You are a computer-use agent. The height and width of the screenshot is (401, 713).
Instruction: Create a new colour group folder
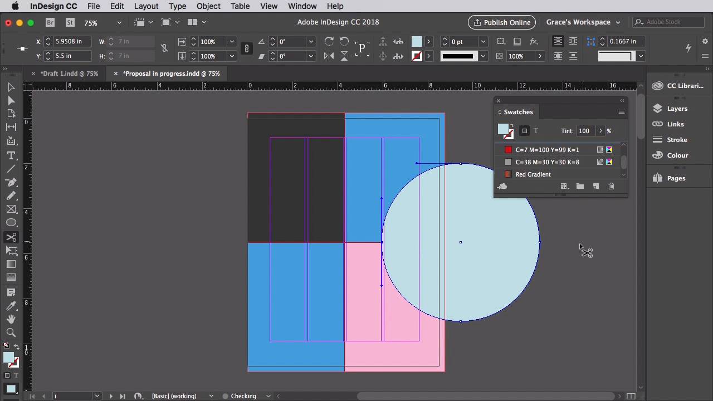click(x=580, y=187)
